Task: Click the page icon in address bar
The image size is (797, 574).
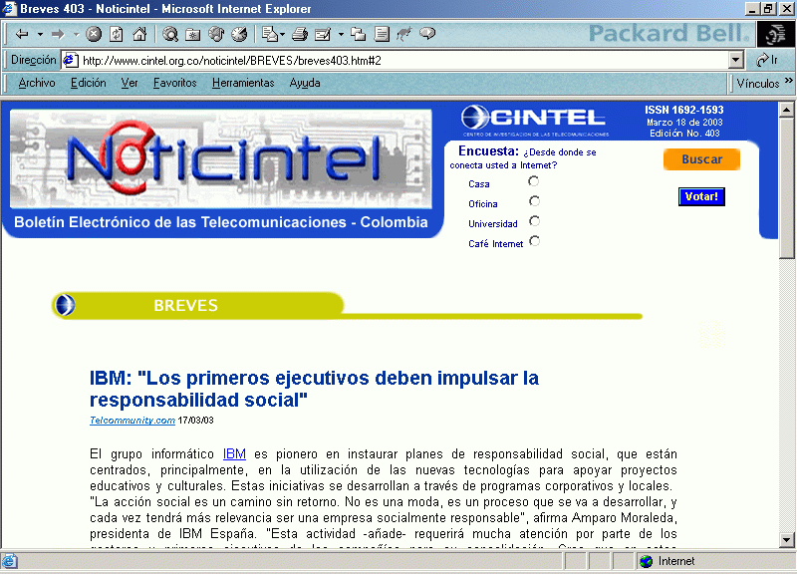Action: pos(70,60)
